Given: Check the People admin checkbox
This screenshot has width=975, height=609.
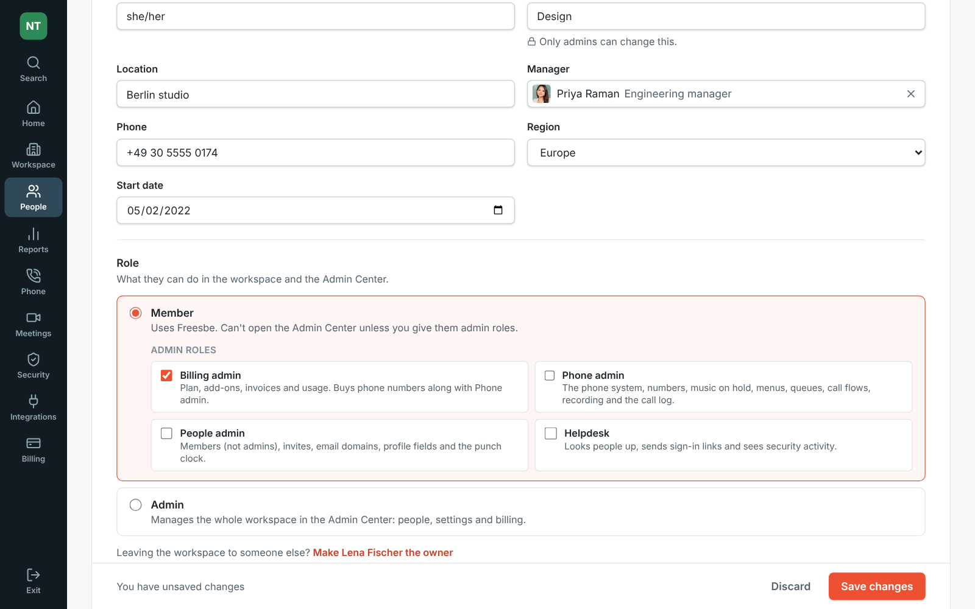Looking at the screenshot, I should (166, 434).
